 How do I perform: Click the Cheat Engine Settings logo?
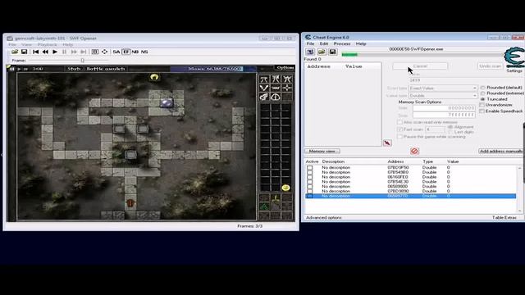click(x=514, y=60)
